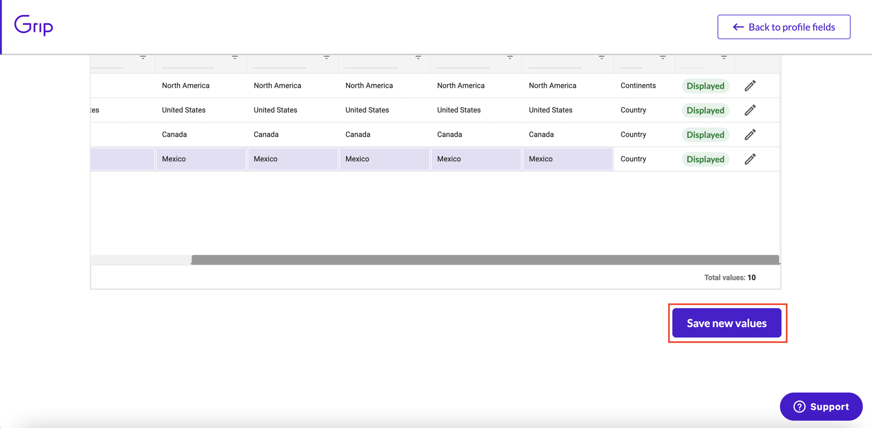Edit the Mexico row pencil icon
872x428 pixels.
coord(750,159)
